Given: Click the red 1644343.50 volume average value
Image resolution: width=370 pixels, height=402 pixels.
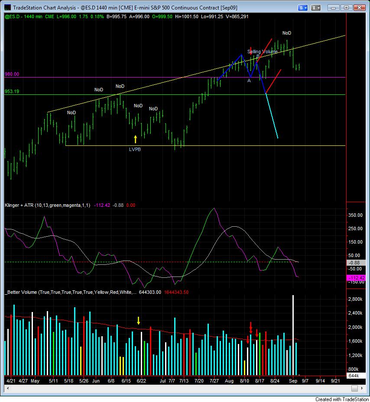Looking at the screenshot, I should (176, 292).
